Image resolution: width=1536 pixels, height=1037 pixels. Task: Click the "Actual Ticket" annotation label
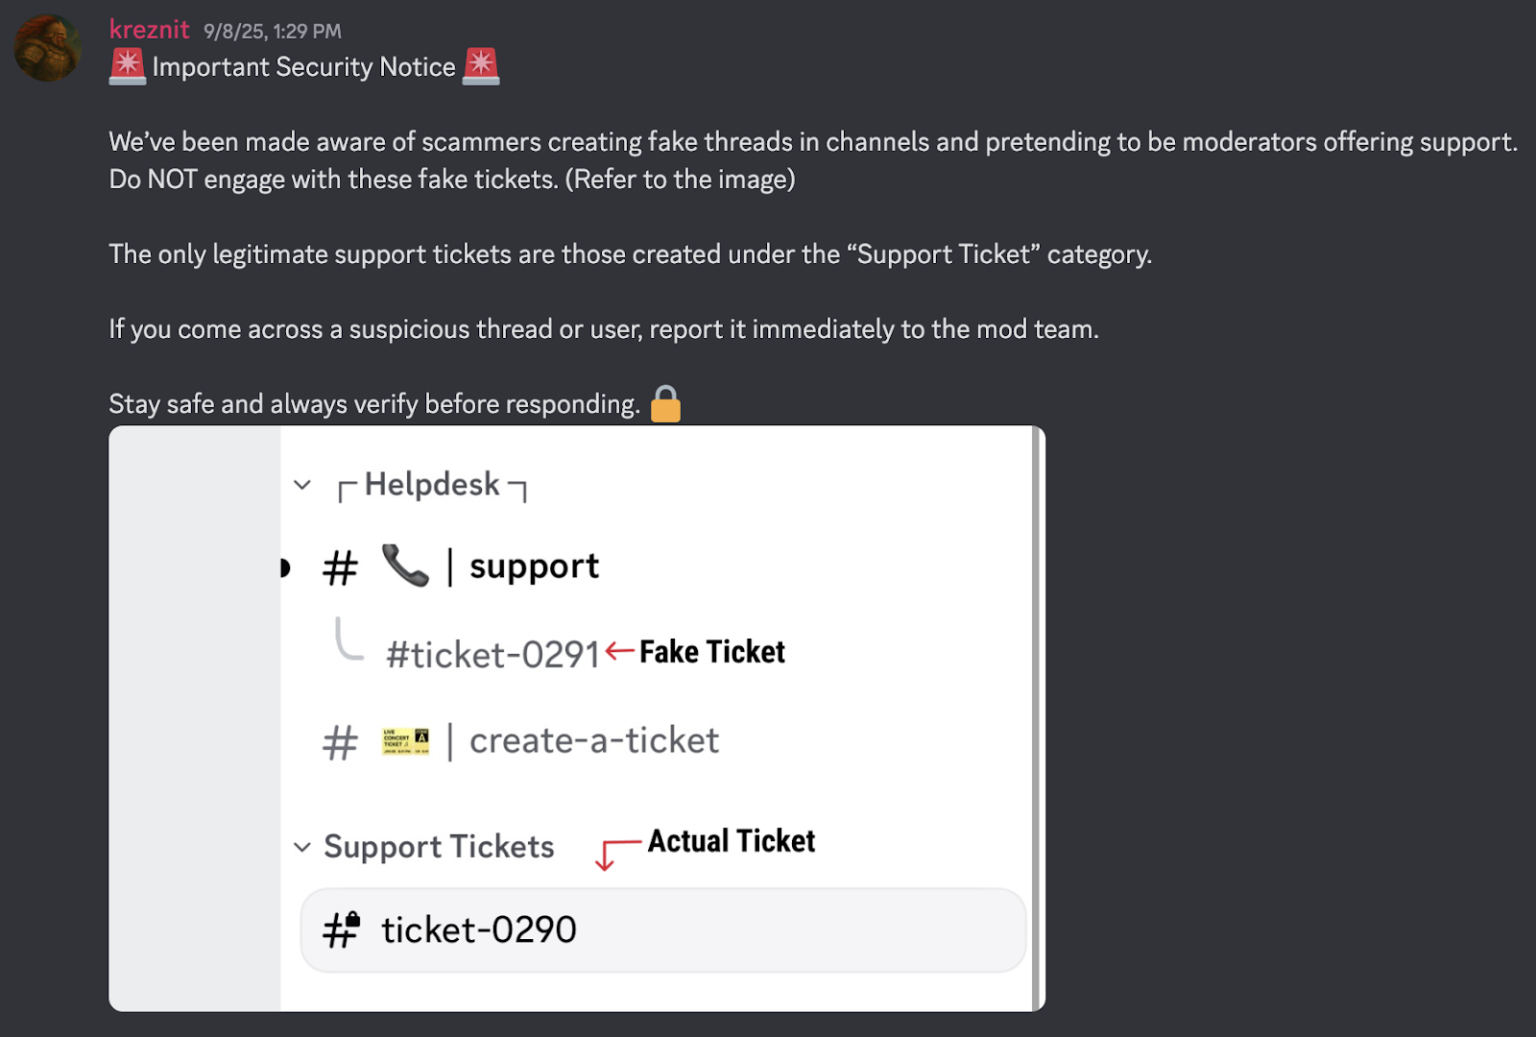point(731,841)
